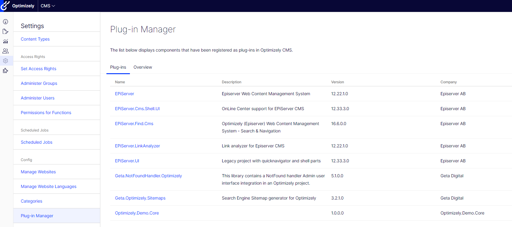
Task: Open Scheduled Jobs settings link
Action: pos(37,142)
